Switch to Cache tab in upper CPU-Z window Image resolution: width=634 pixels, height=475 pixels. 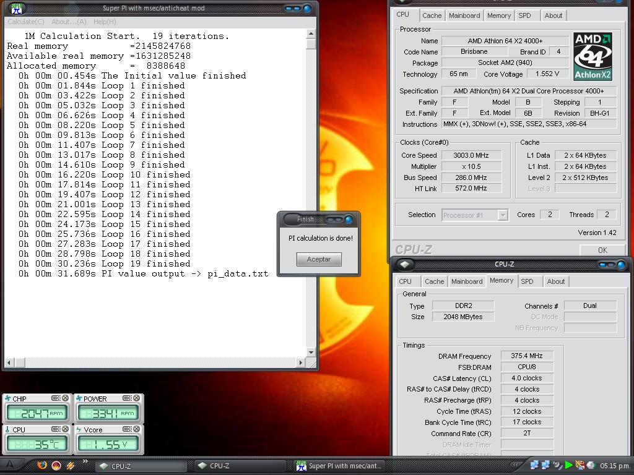[x=432, y=15]
